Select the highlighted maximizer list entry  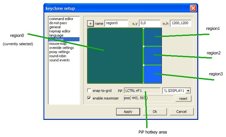pyautogui.click(x=64, y=39)
